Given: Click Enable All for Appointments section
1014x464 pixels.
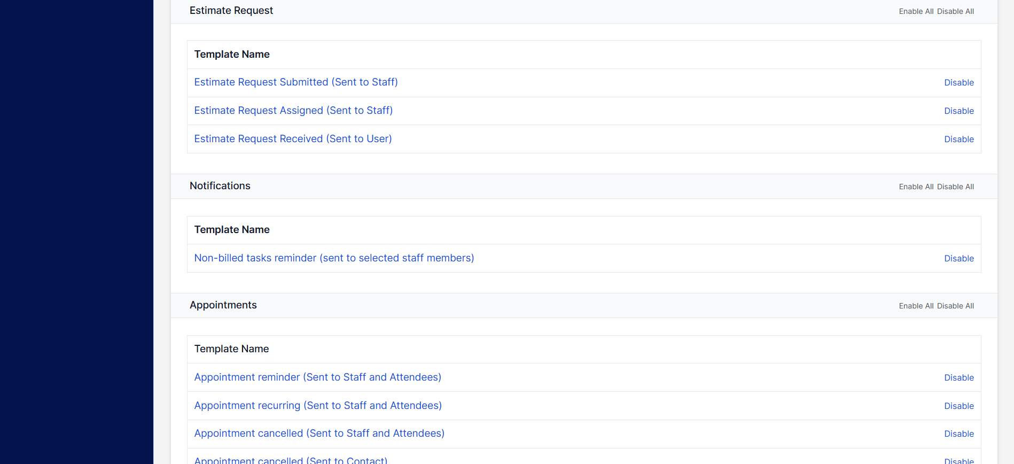Looking at the screenshot, I should (916, 306).
